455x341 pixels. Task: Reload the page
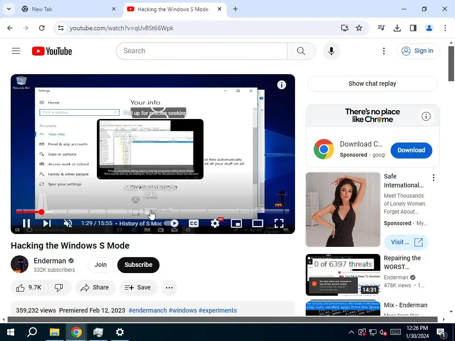pyautogui.click(x=42, y=28)
